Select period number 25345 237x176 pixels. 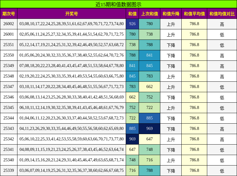click(x=9, y=107)
